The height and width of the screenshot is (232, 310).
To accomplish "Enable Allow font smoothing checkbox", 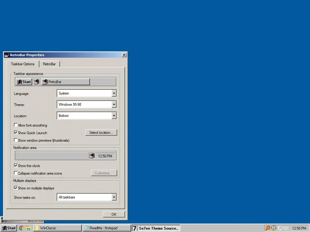I will (16, 125).
